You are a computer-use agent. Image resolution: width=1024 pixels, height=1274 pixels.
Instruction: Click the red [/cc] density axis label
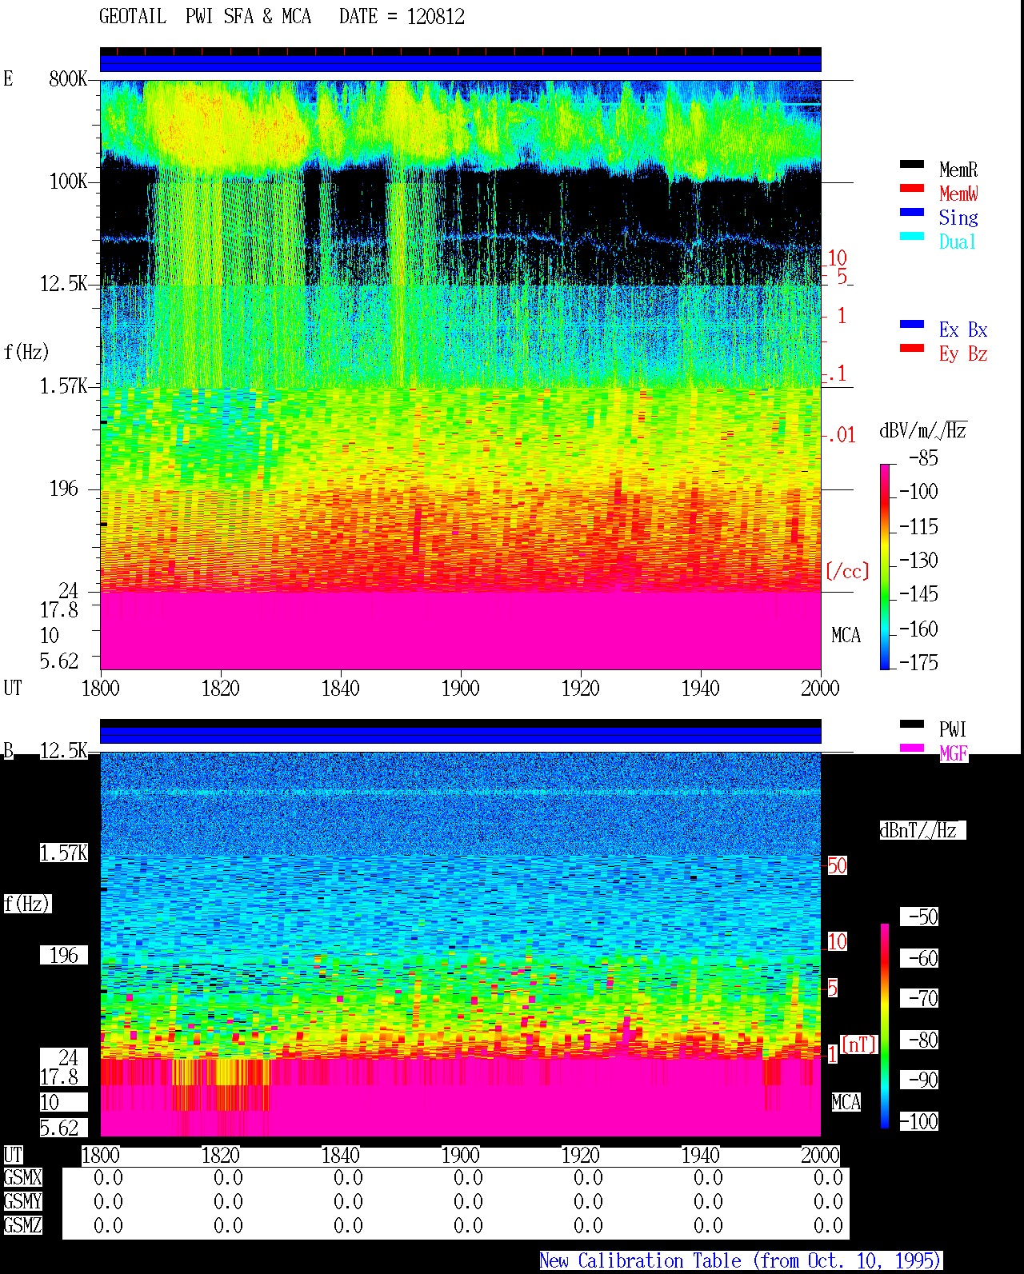[847, 571]
